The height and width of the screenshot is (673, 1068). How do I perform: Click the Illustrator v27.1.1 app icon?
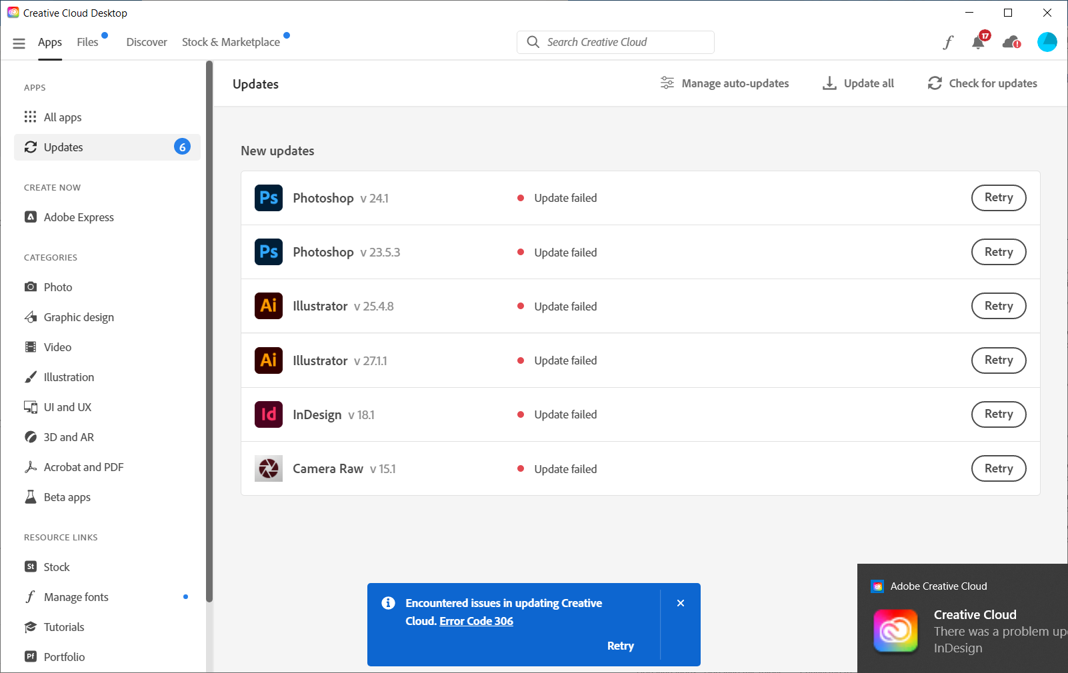pyautogui.click(x=268, y=360)
